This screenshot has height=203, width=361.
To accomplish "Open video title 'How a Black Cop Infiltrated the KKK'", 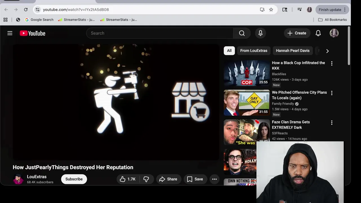I will coord(298,65).
